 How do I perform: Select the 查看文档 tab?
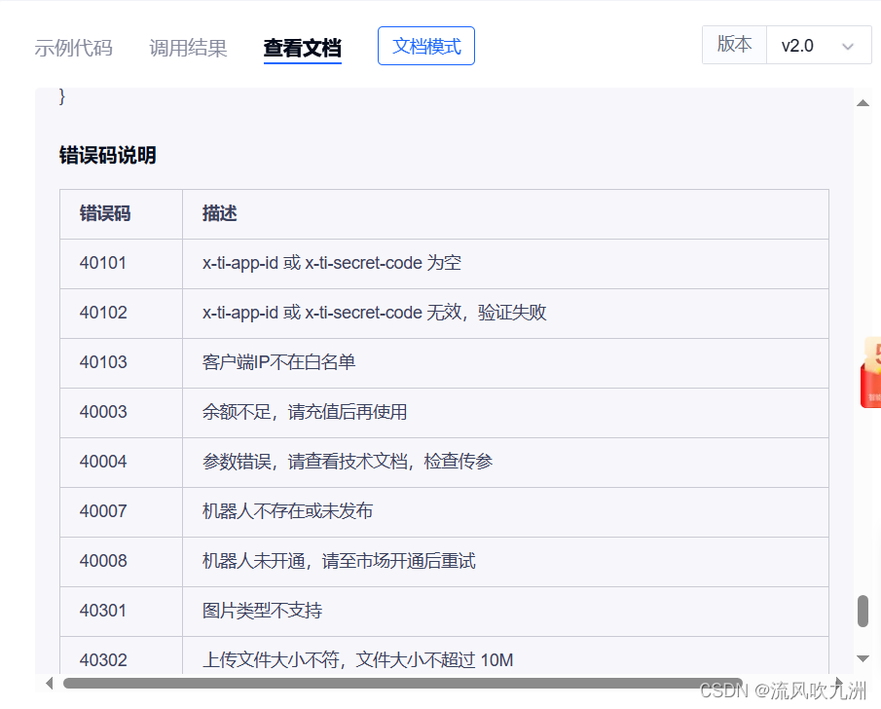303,47
